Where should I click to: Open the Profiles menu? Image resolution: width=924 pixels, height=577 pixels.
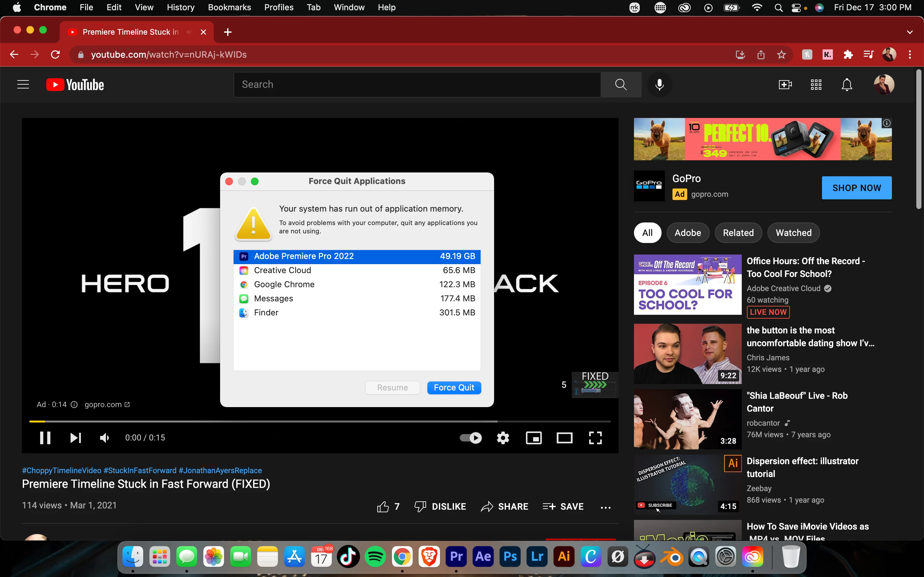[x=279, y=7]
